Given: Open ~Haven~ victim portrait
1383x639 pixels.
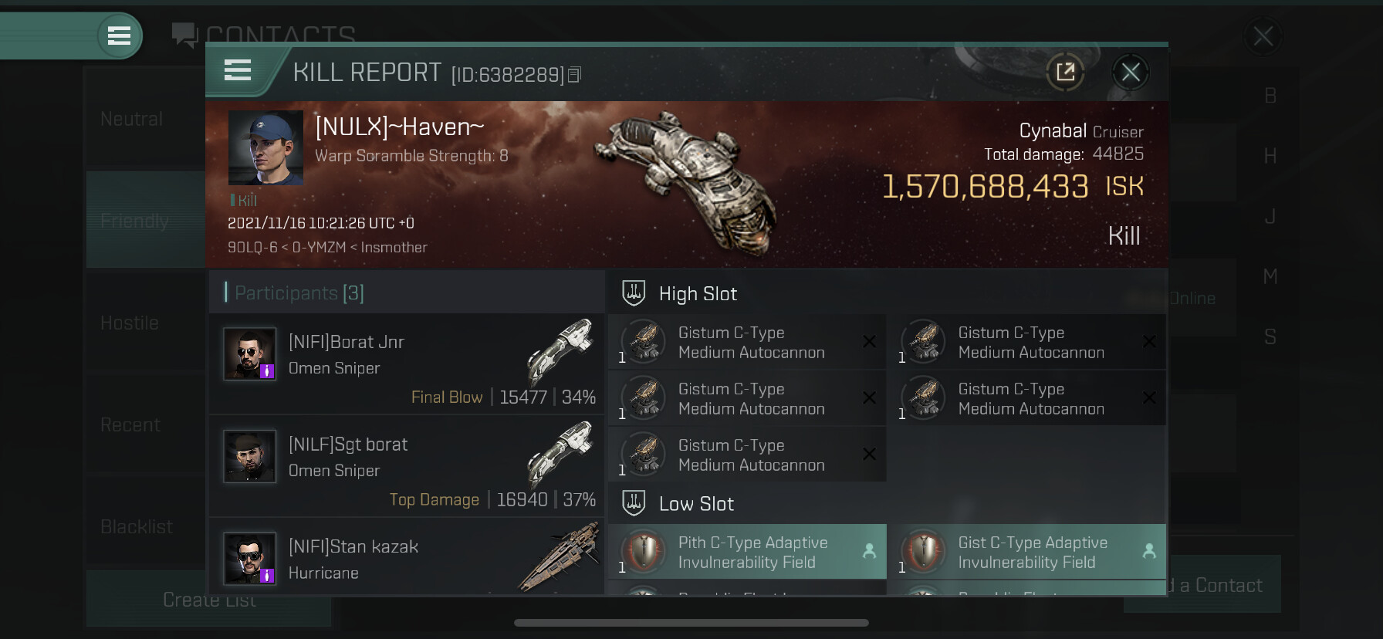Looking at the screenshot, I should click(265, 147).
